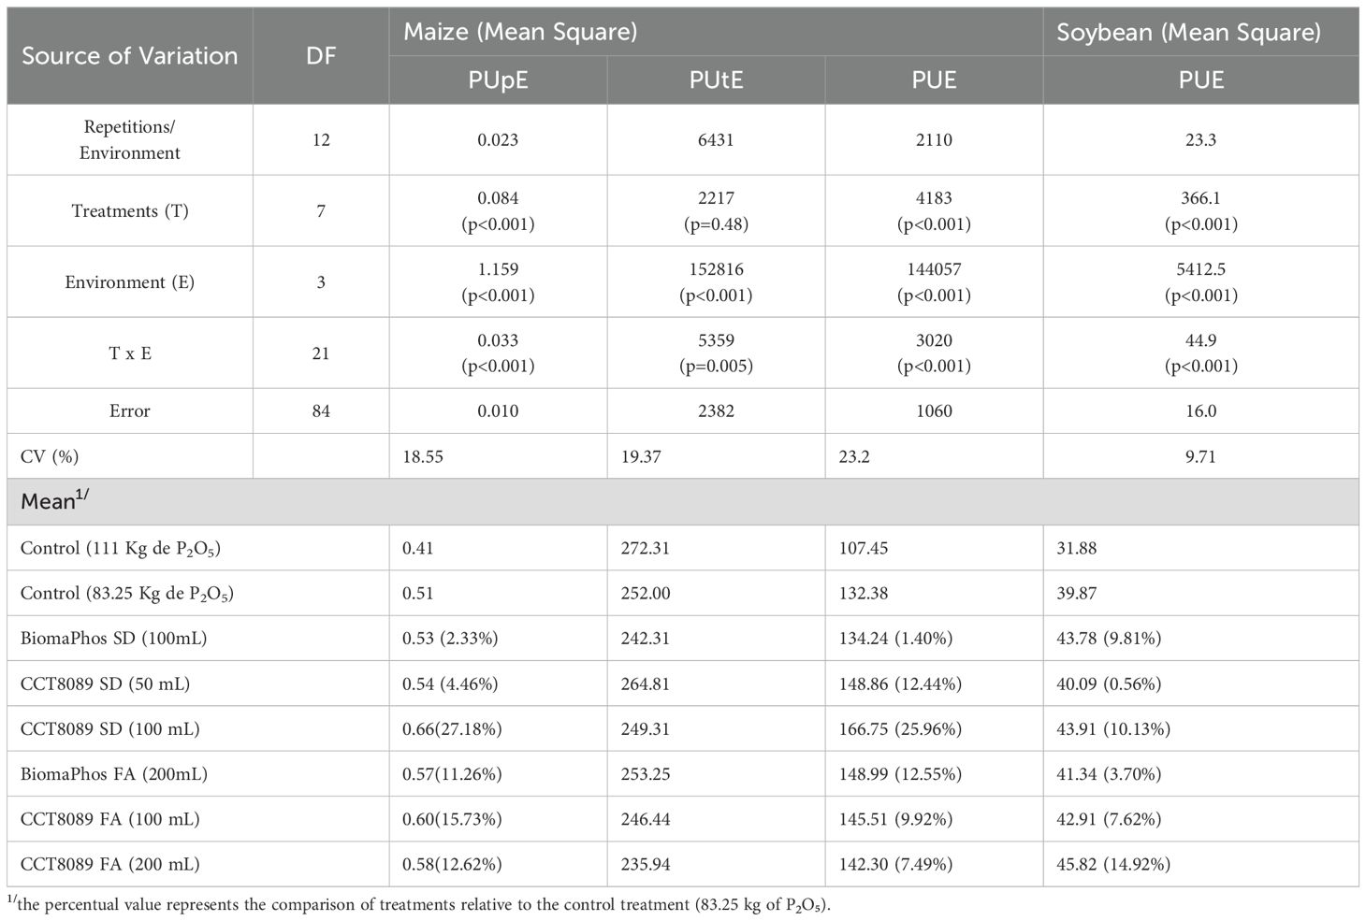Select the CCT8089 FA (200 mL) row label
1366x921 pixels.
(x=109, y=864)
